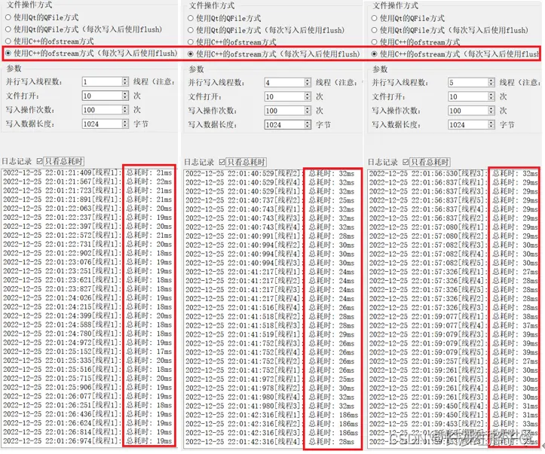Viewport: 545px width, 454px height.
Task: Select log row 22:01:56:530 线程3
Action: (454, 174)
